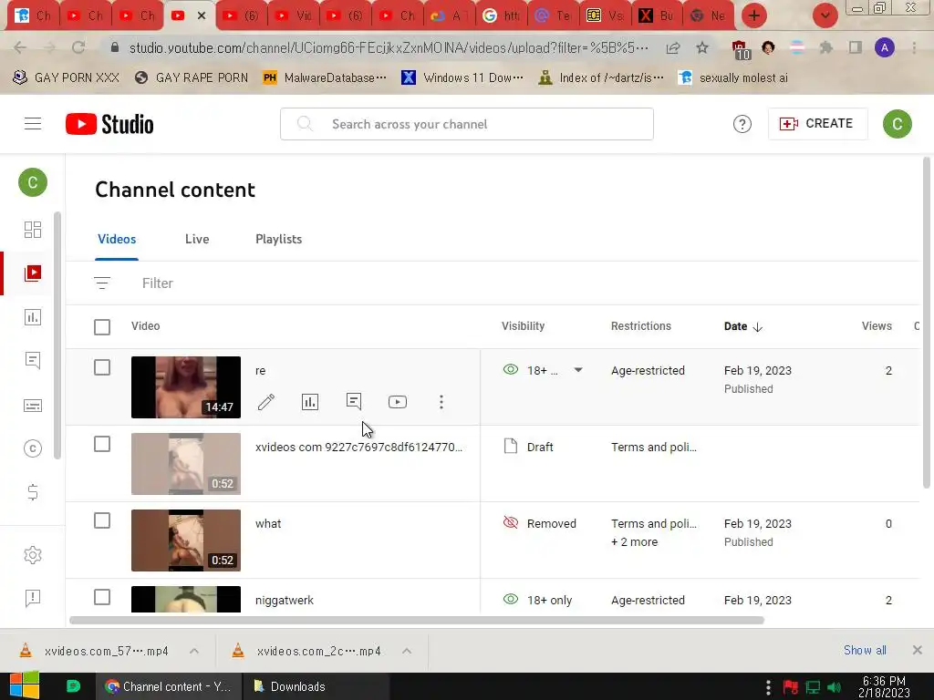Switch to the Live tab
Screen dimensions: 934x700
click(197, 239)
